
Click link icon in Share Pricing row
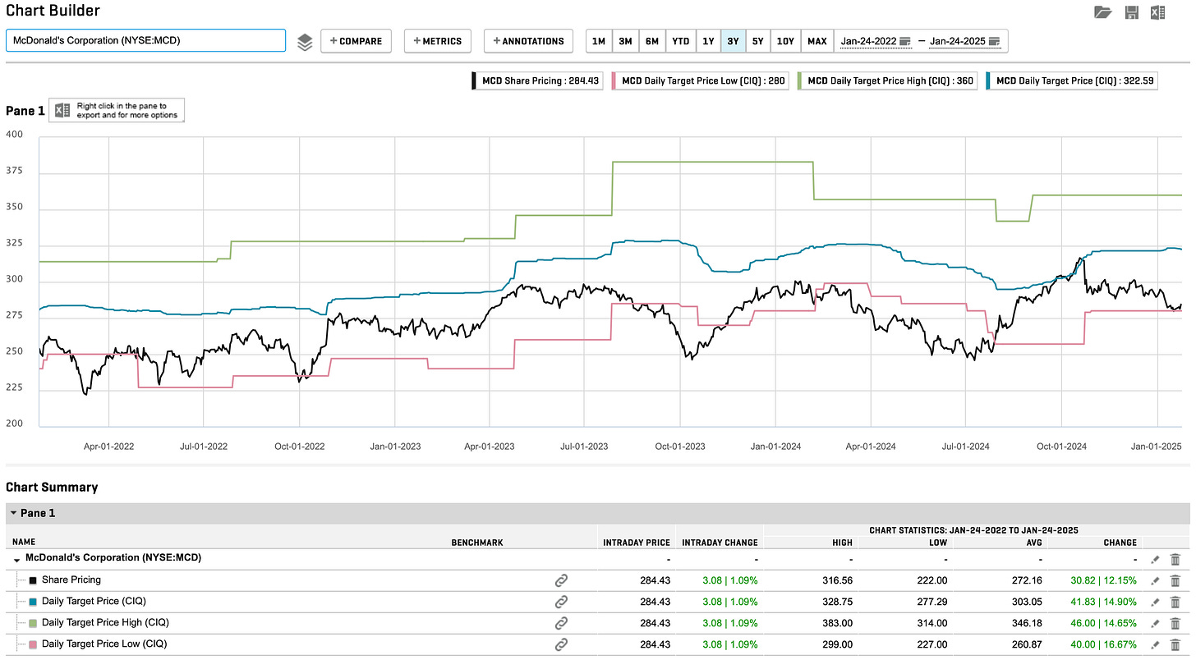[x=561, y=580]
